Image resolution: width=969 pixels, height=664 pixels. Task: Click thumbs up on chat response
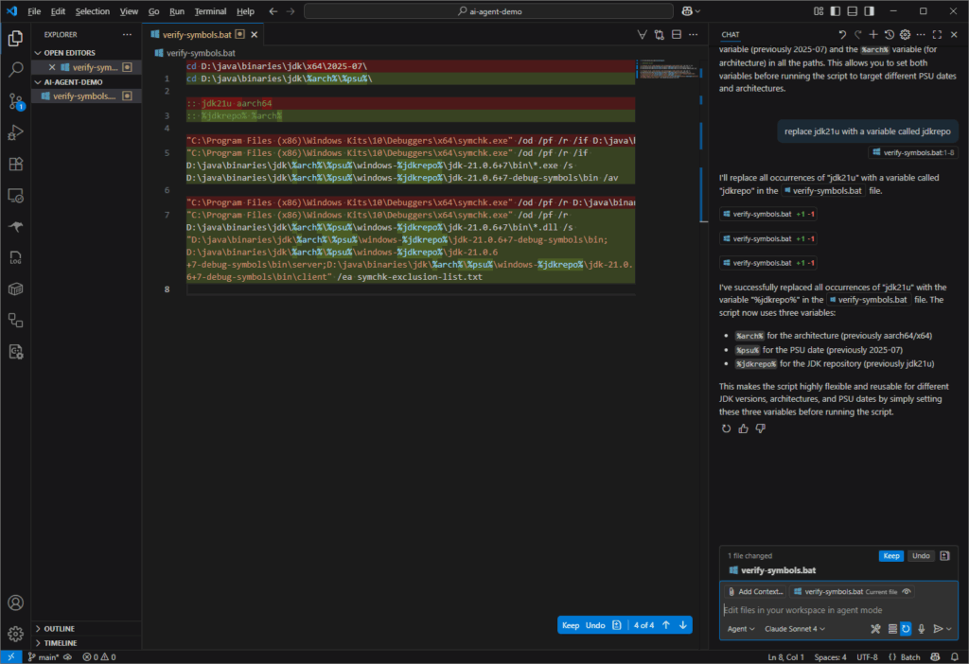click(743, 428)
